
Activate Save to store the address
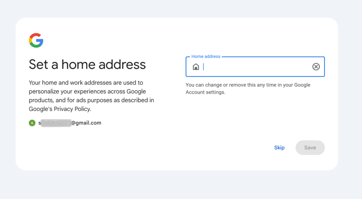[x=310, y=147]
